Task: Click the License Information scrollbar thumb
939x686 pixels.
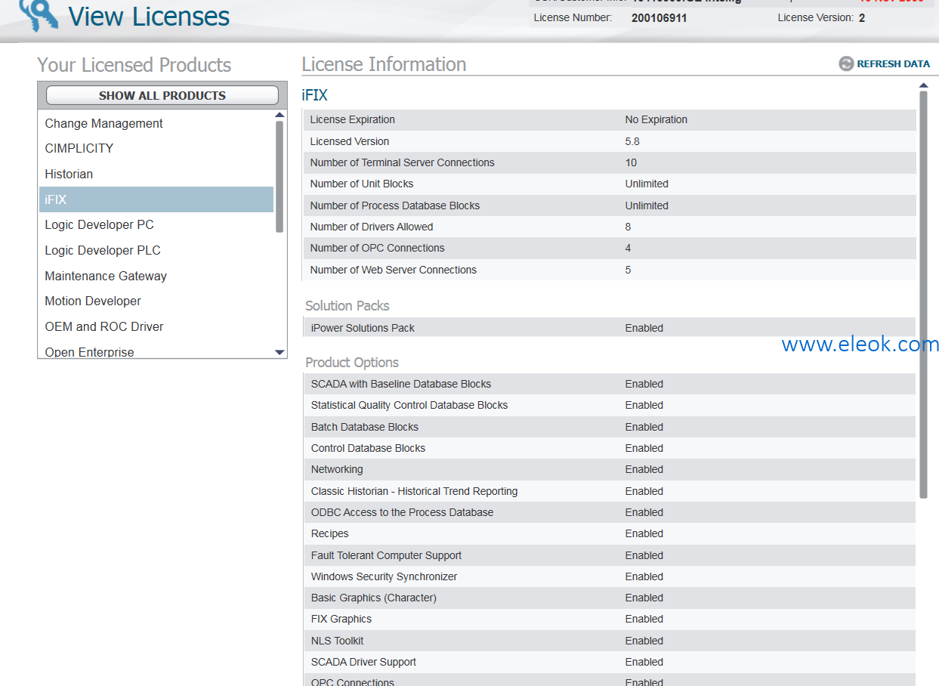Action: [923, 295]
